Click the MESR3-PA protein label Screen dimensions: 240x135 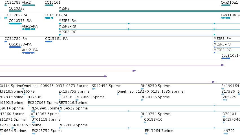point(223,39)
